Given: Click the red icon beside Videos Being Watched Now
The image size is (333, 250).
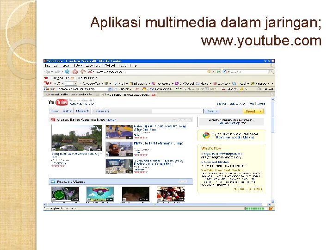Looking at the screenshot, I should (x=53, y=120).
